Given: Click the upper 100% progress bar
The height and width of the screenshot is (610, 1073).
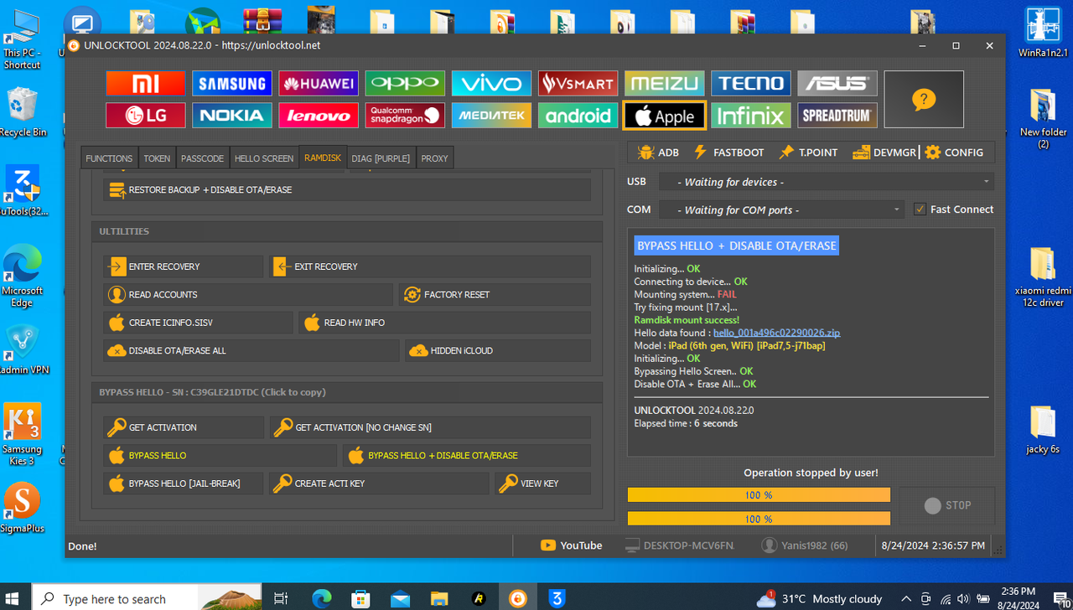Looking at the screenshot, I should tap(759, 495).
